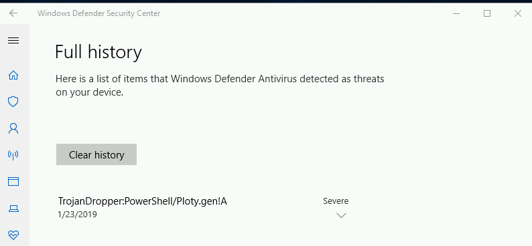Click the Severe severity label
532x246 pixels.
point(336,201)
